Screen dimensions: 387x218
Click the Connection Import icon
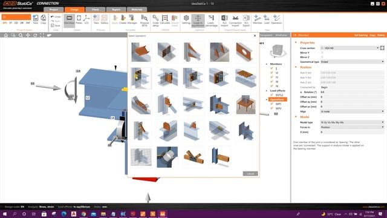pos(235,20)
